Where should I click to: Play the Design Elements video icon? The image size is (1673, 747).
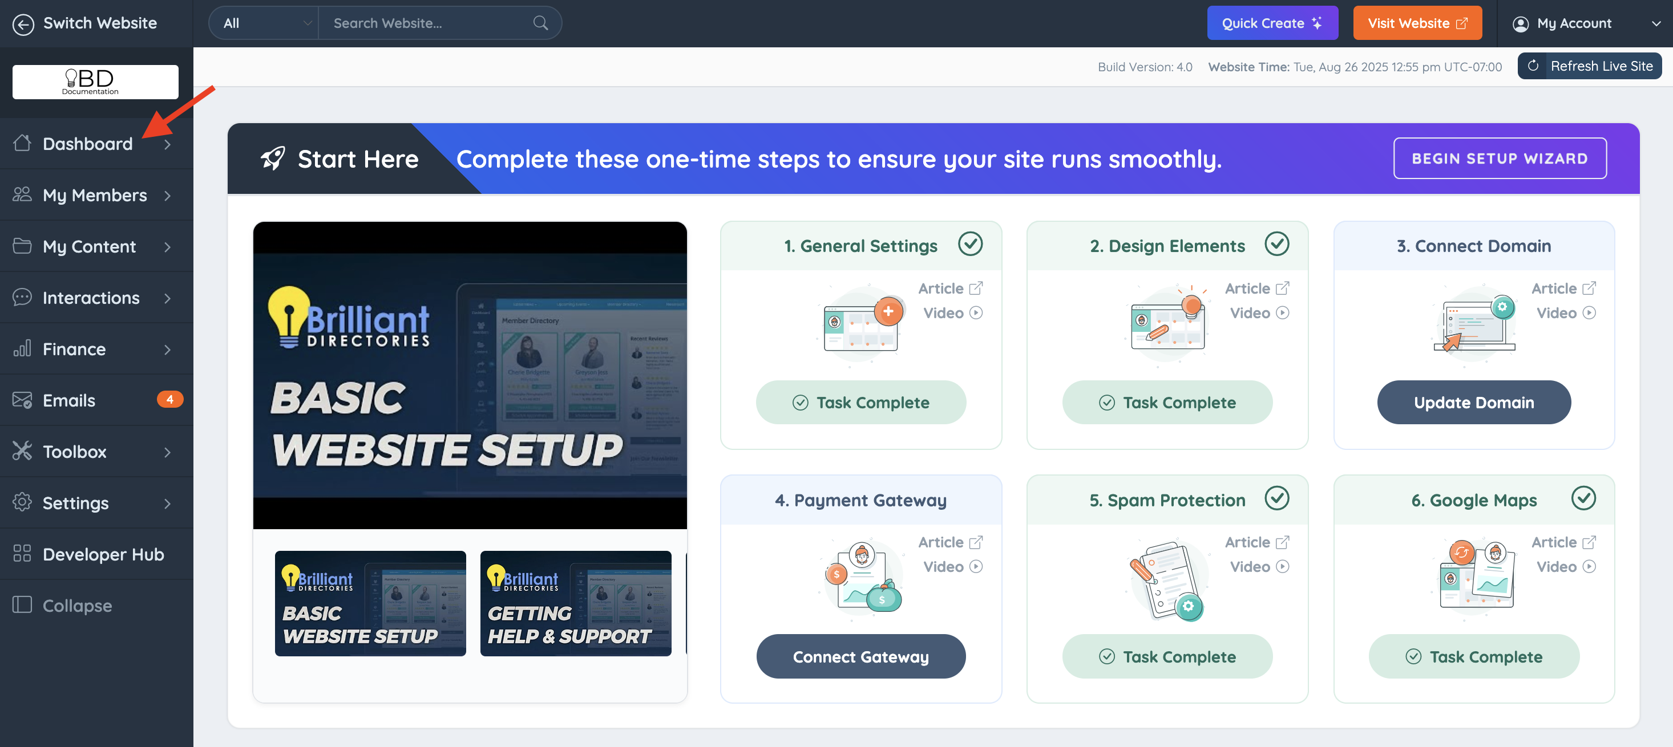(1283, 313)
